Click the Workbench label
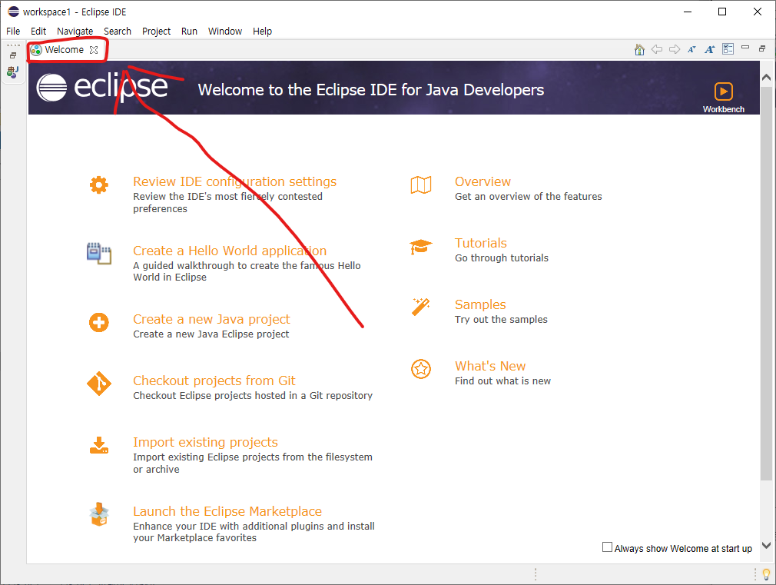 (724, 109)
